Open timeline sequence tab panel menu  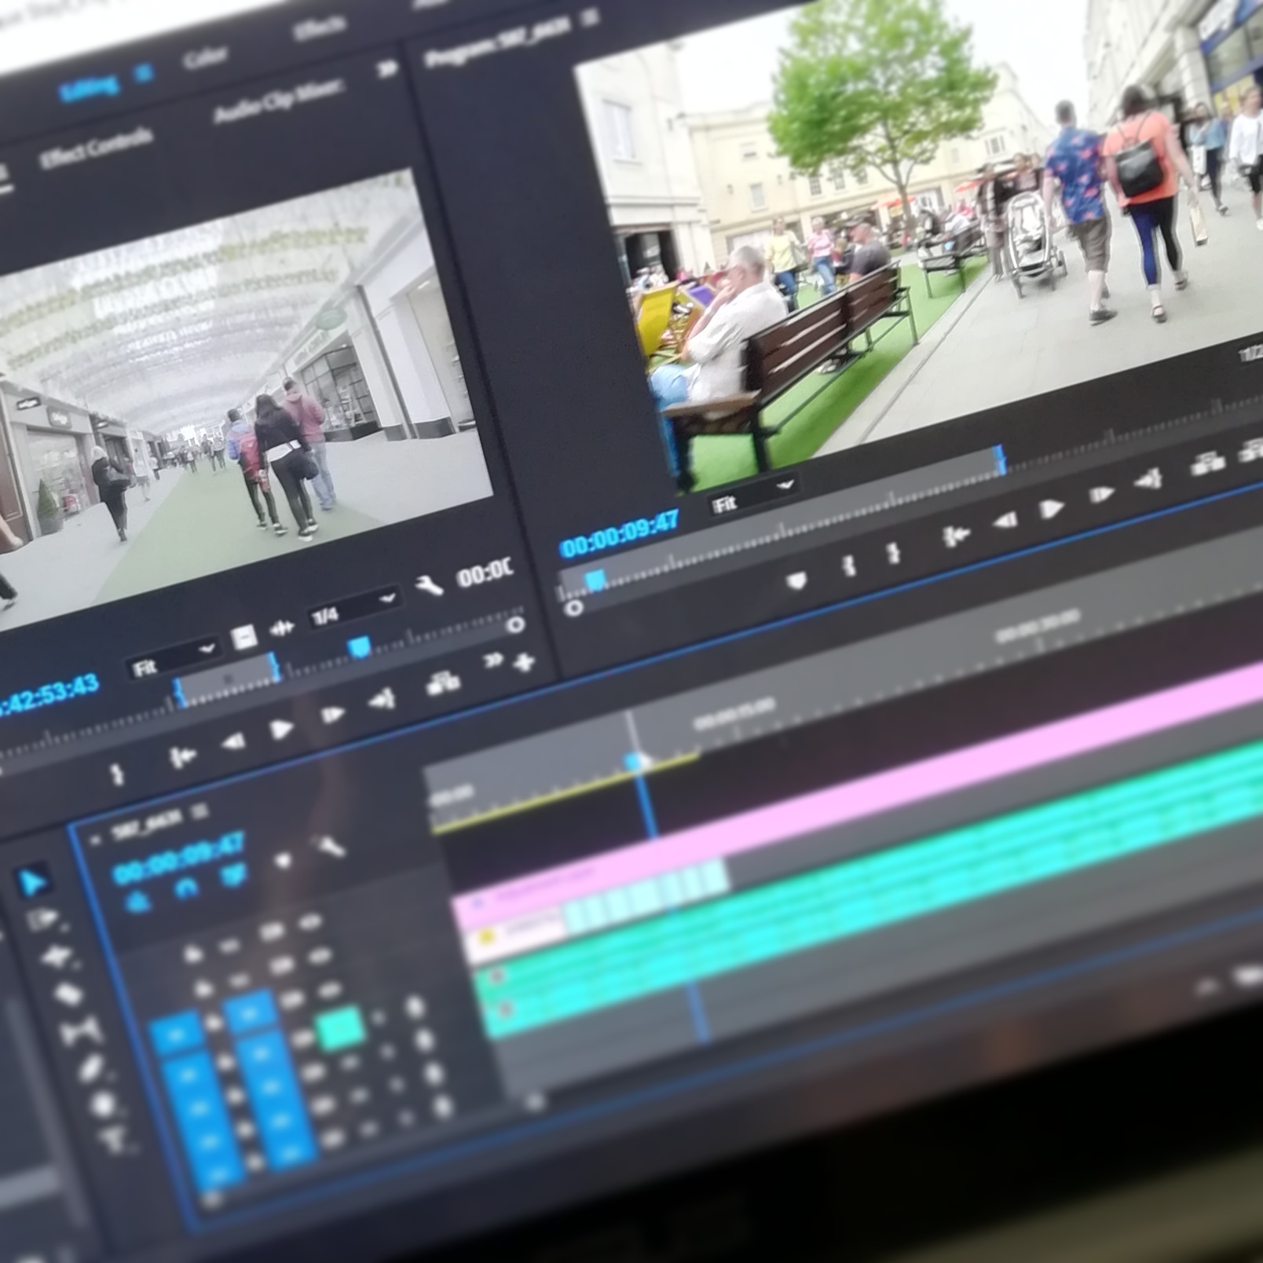(200, 810)
